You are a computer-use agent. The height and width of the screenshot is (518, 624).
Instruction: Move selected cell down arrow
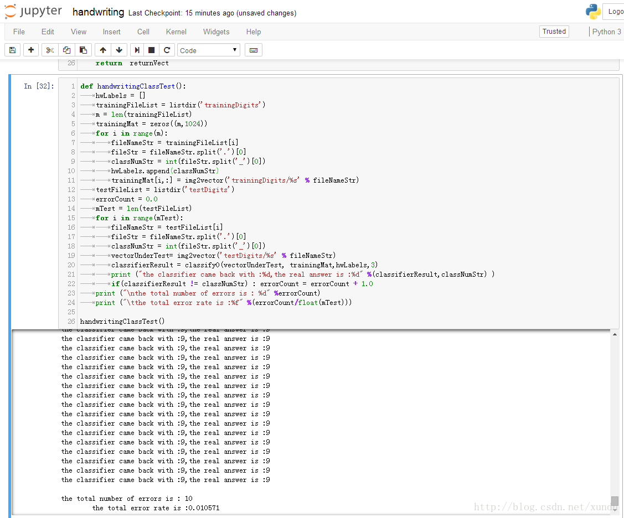119,50
